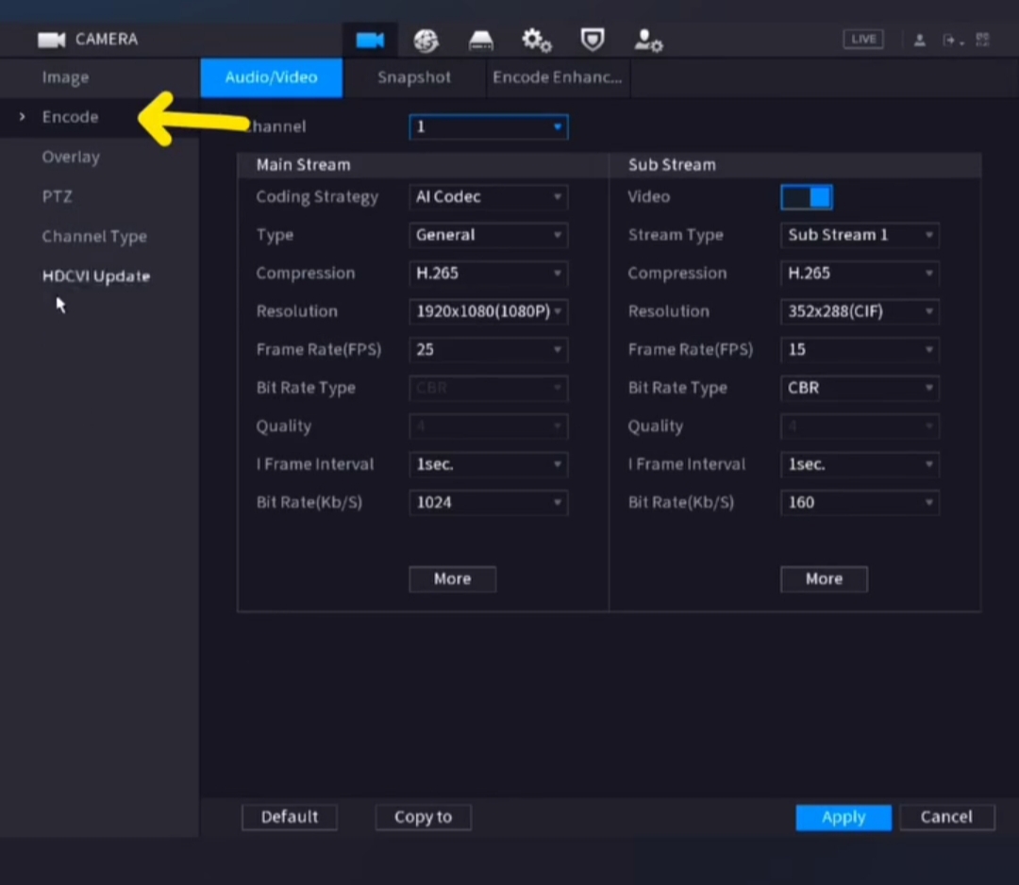
Task: Click the disabled Sub Stream Quality field
Action: pos(860,426)
